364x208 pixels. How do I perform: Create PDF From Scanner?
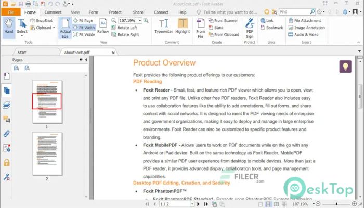(x=223, y=21)
